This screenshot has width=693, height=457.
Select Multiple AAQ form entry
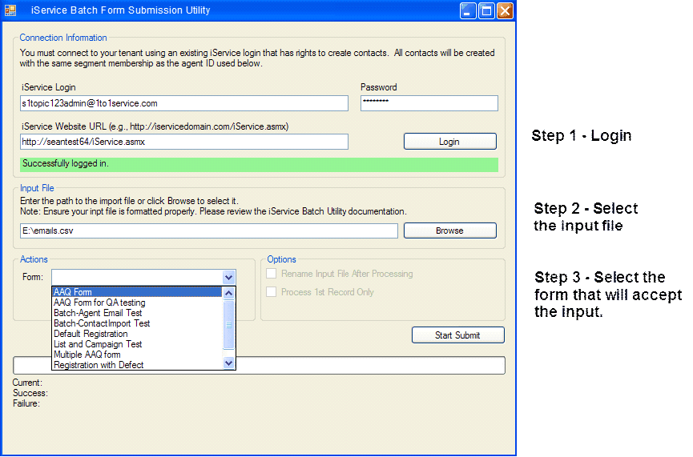pyautogui.click(x=137, y=355)
